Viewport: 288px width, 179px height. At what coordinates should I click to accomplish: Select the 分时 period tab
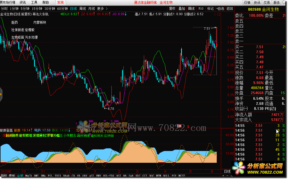click(x=4, y=9)
